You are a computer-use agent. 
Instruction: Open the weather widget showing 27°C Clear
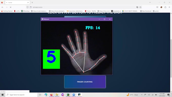132,95
